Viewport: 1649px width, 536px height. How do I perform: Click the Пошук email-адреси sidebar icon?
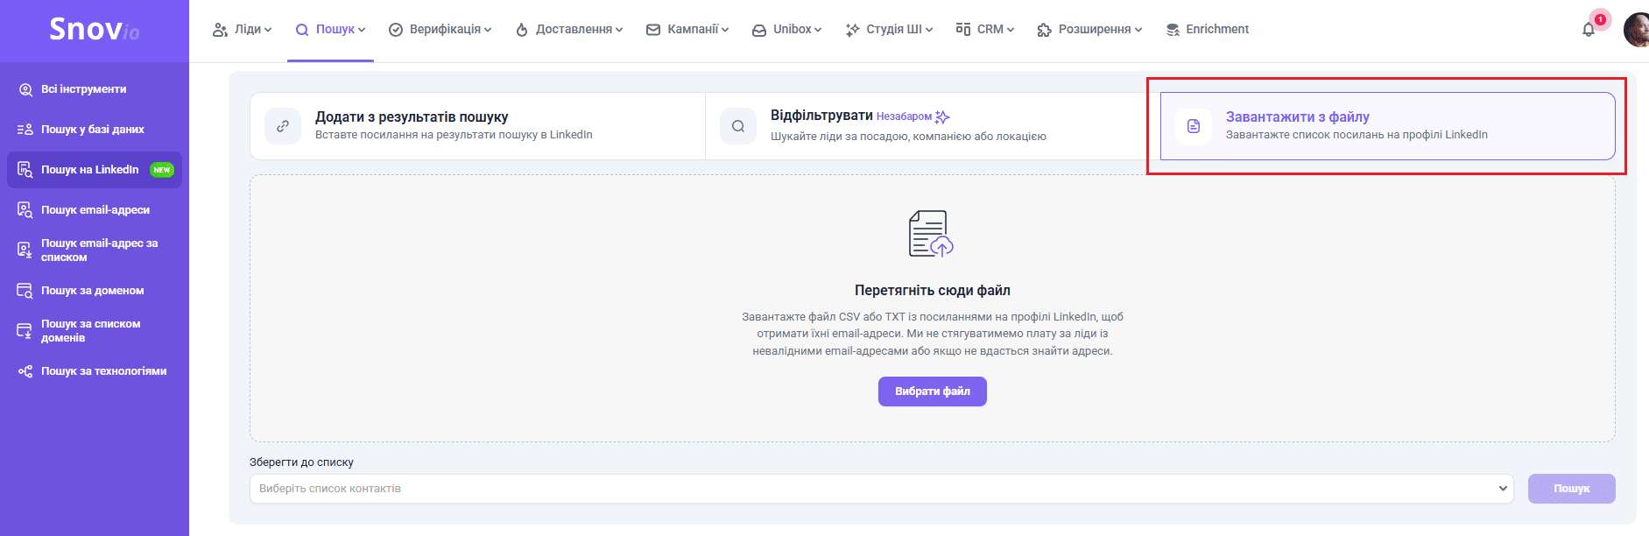point(25,210)
